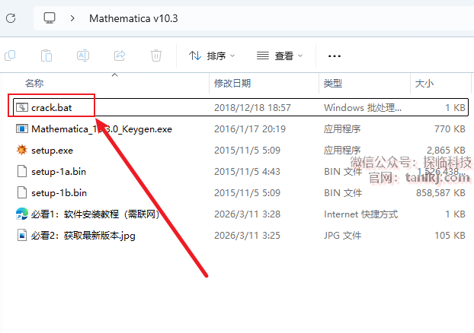Sort by the 修改日期 column header

(232, 84)
